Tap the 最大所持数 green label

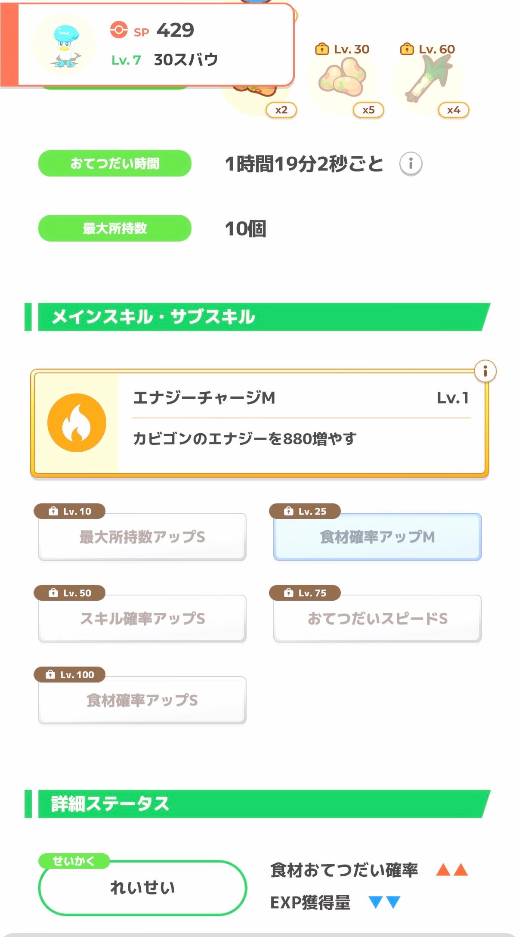coord(115,228)
